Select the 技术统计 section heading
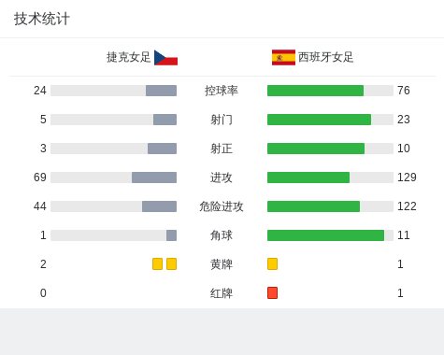Viewport: 444px width, 355px height. [x=42, y=19]
